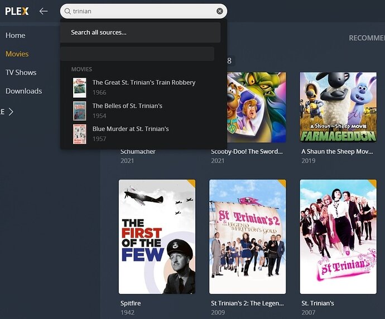The width and height of the screenshot is (385, 319).
Task: Click the magnifying glass search icon
Action: click(68, 11)
